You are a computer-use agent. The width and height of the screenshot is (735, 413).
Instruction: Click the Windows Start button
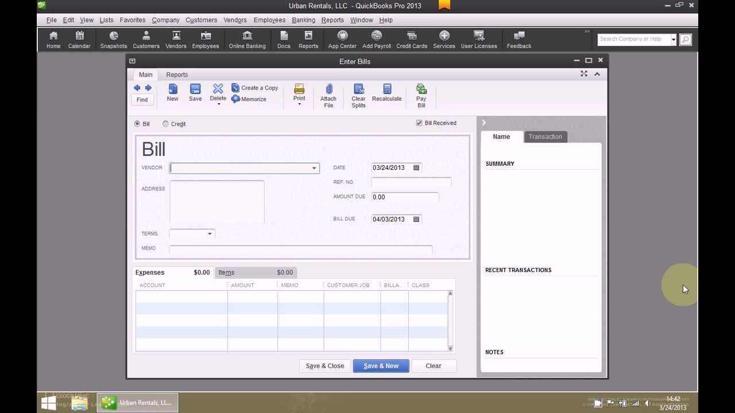48,403
